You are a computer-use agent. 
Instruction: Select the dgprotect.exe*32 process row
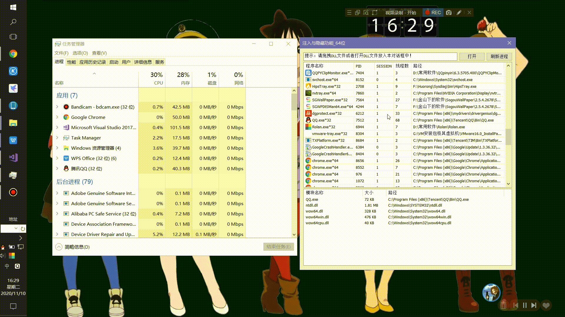tap(405, 113)
